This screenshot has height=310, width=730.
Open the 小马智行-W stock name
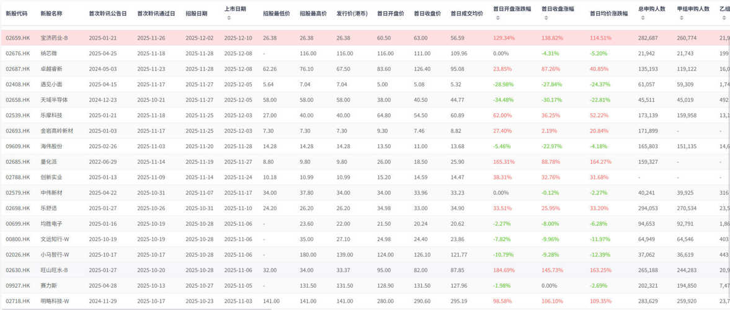(55, 255)
